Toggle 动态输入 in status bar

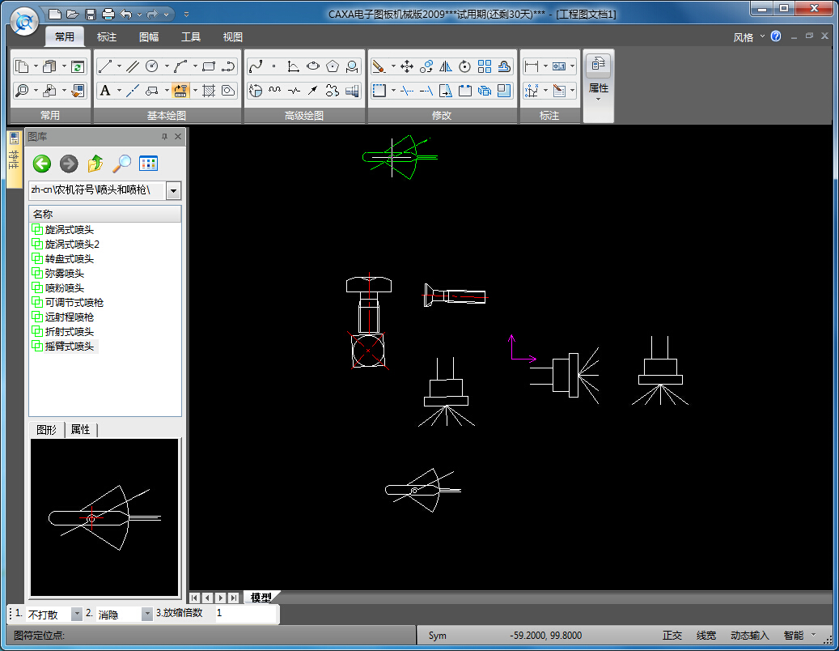point(749,636)
